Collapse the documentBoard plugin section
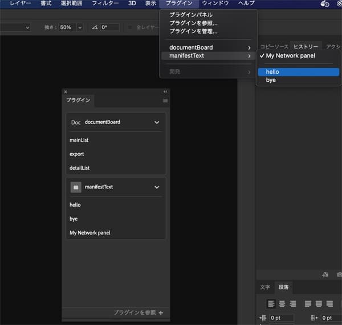This screenshot has height=325, width=342. pyautogui.click(x=157, y=122)
